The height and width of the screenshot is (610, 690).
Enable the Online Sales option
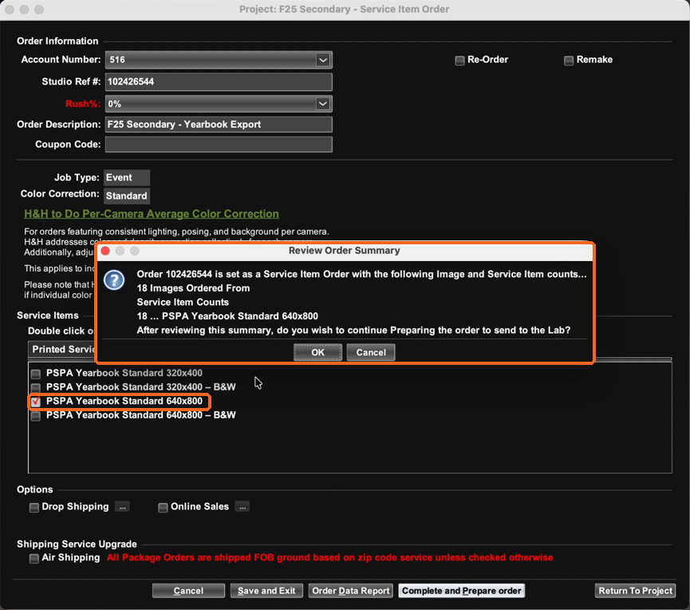pos(163,507)
